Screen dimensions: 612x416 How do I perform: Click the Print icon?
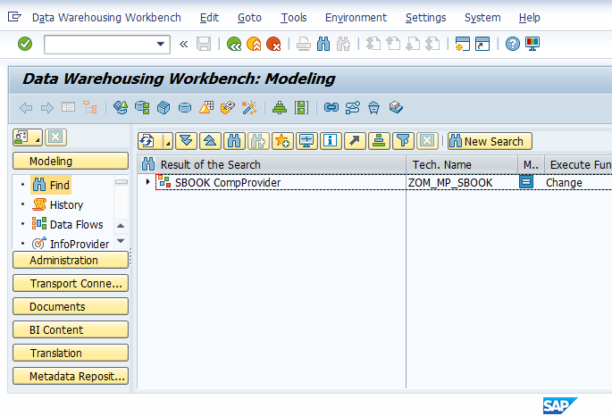click(303, 44)
